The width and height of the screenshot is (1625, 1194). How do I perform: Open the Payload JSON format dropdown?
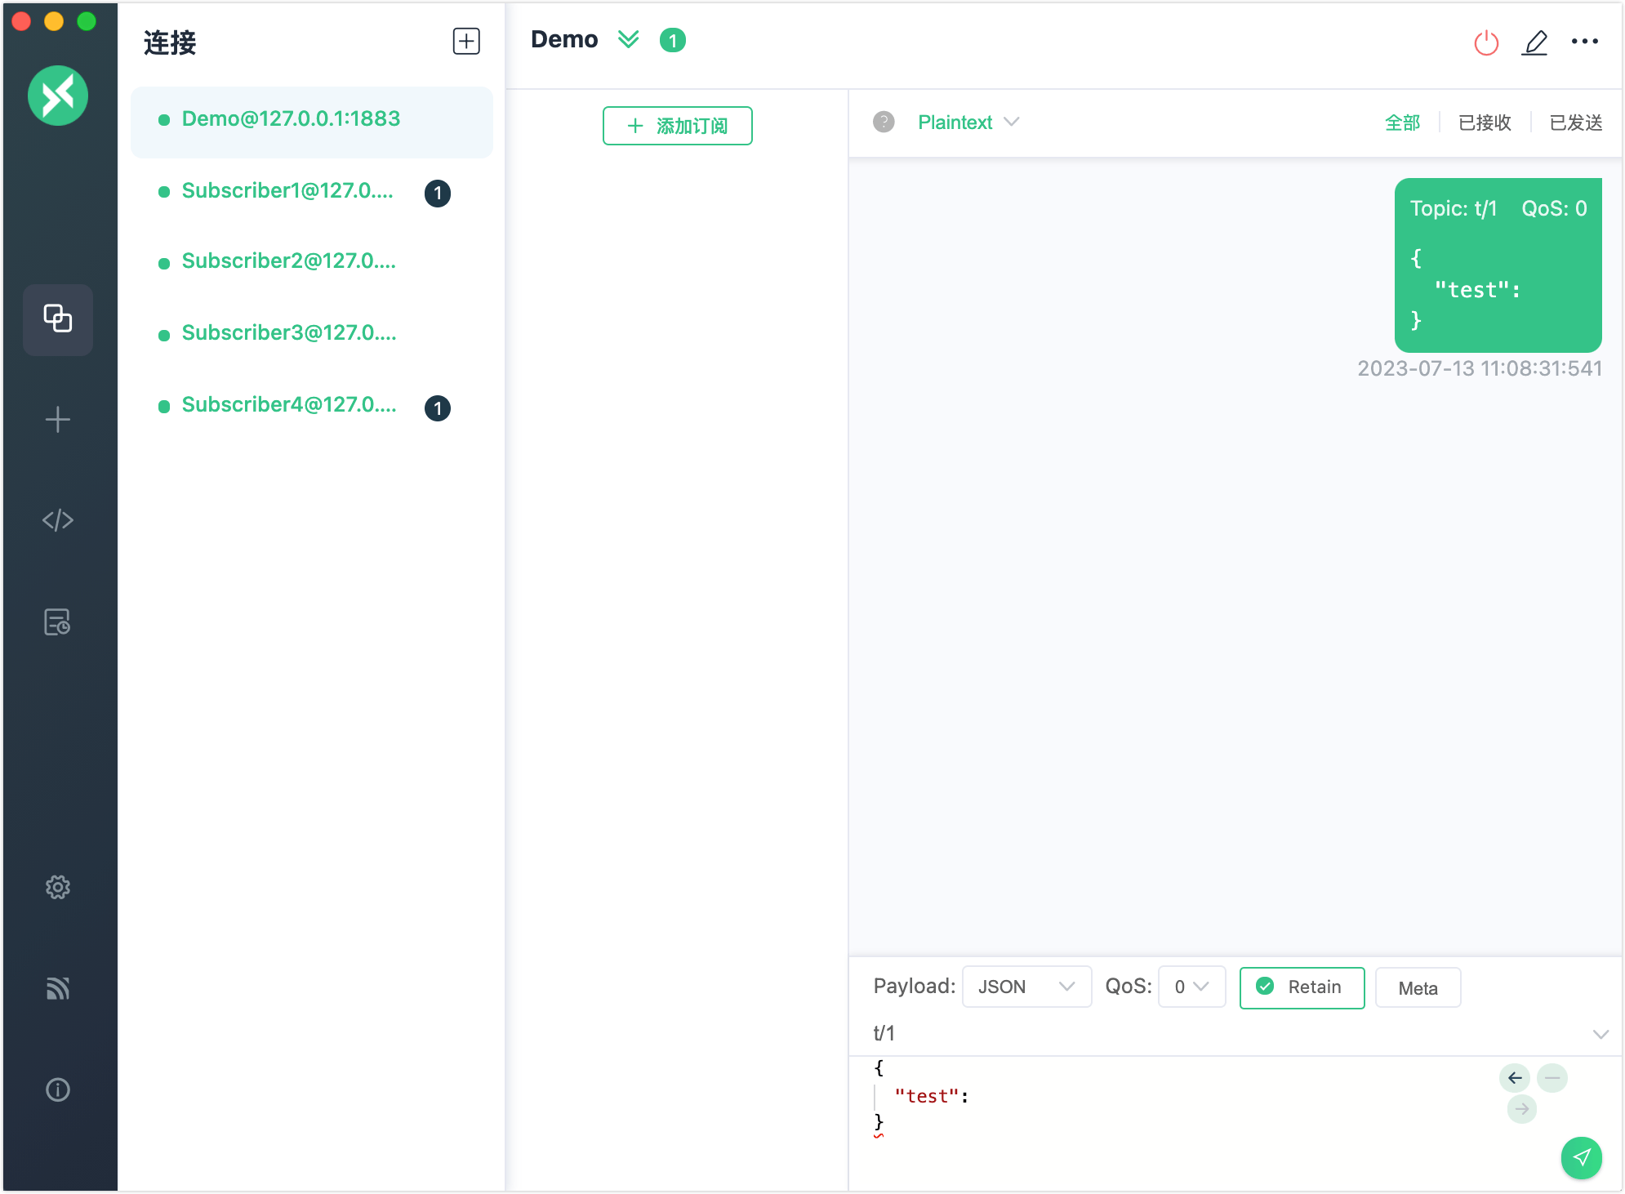(1026, 987)
